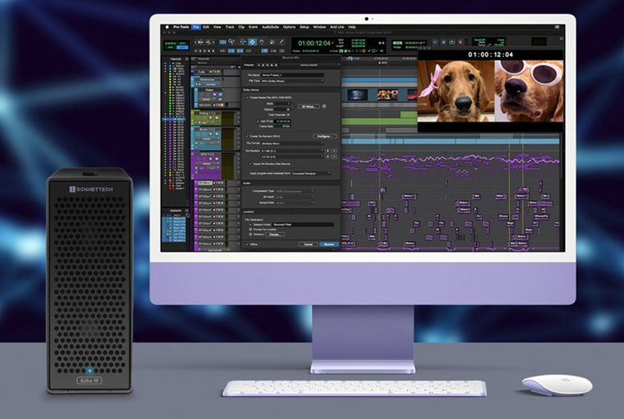Select the highlighted Selector tool
624x419 pixels.
(x=252, y=42)
